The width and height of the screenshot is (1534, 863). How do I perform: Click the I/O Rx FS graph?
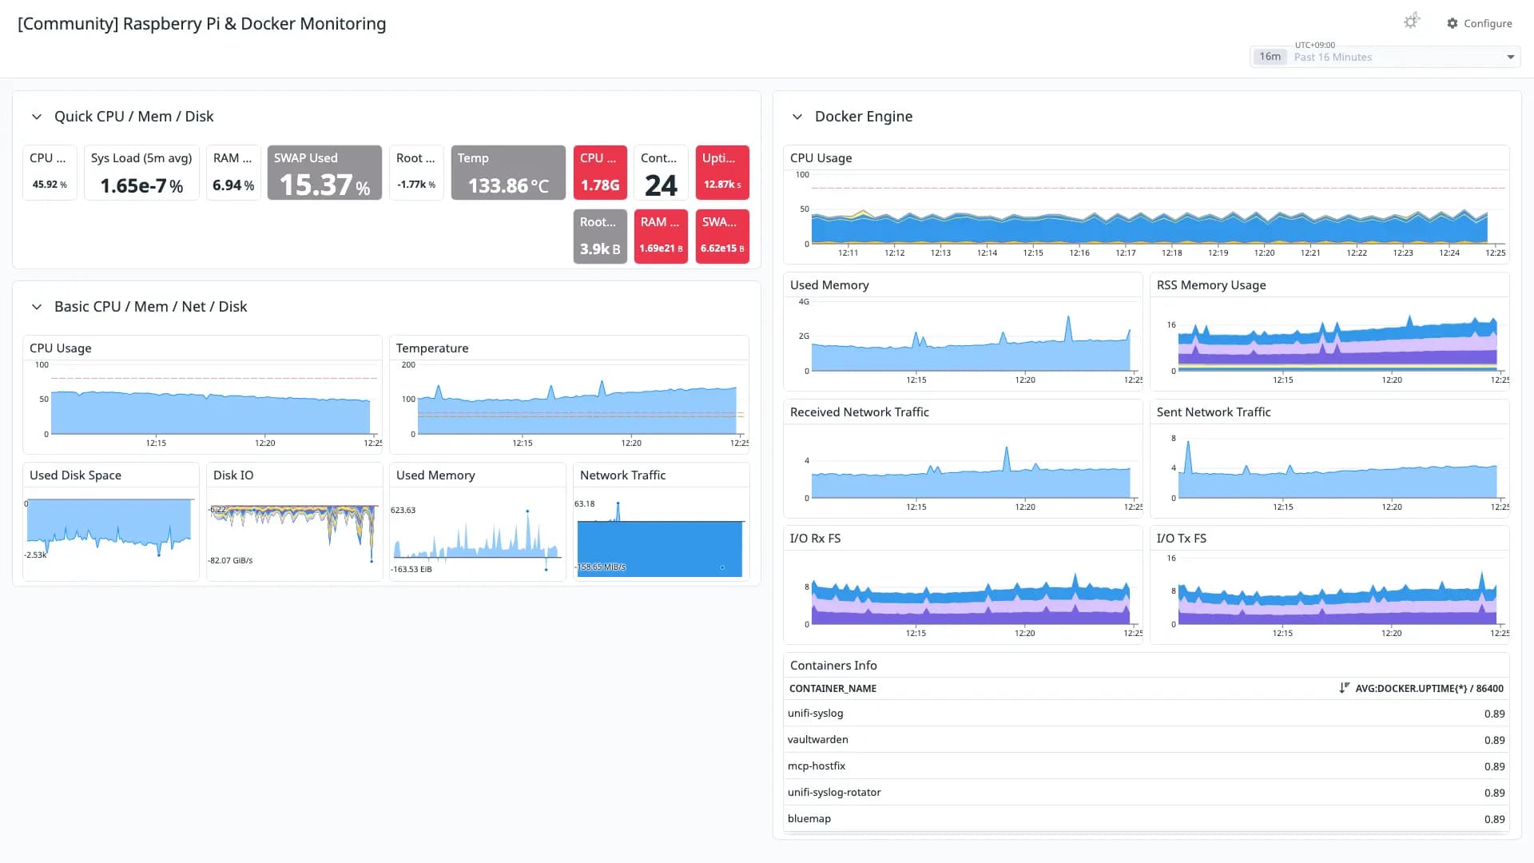point(963,585)
